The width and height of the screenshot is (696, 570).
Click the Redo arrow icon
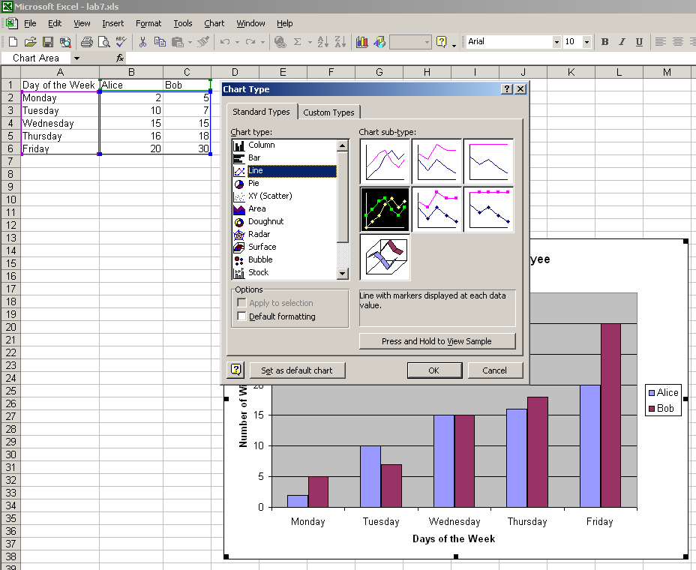coord(250,42)
